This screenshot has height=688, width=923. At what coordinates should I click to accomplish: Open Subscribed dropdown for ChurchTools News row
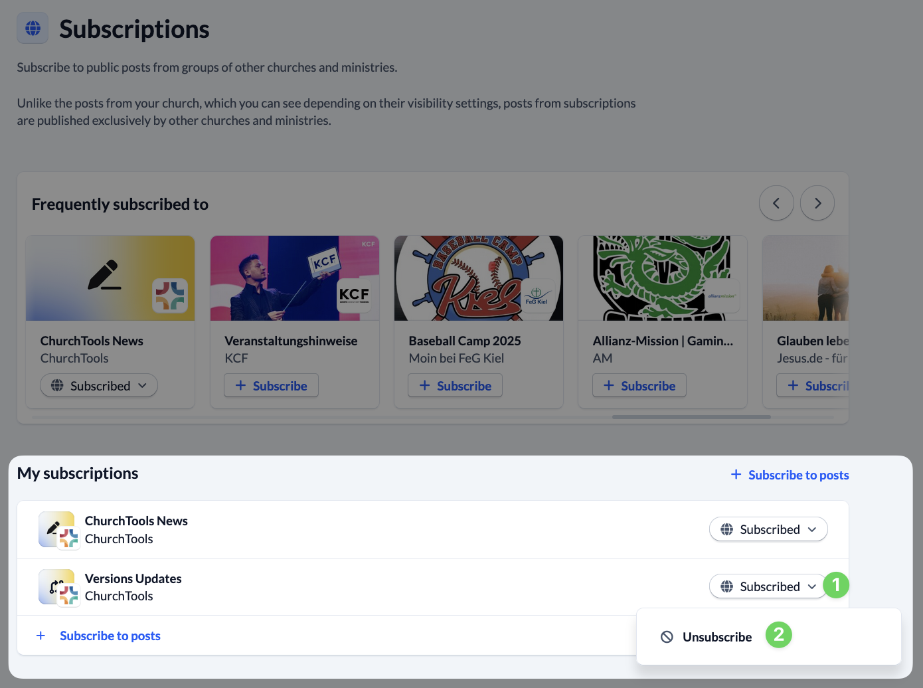pyautogui.click(x=768, y=529)
